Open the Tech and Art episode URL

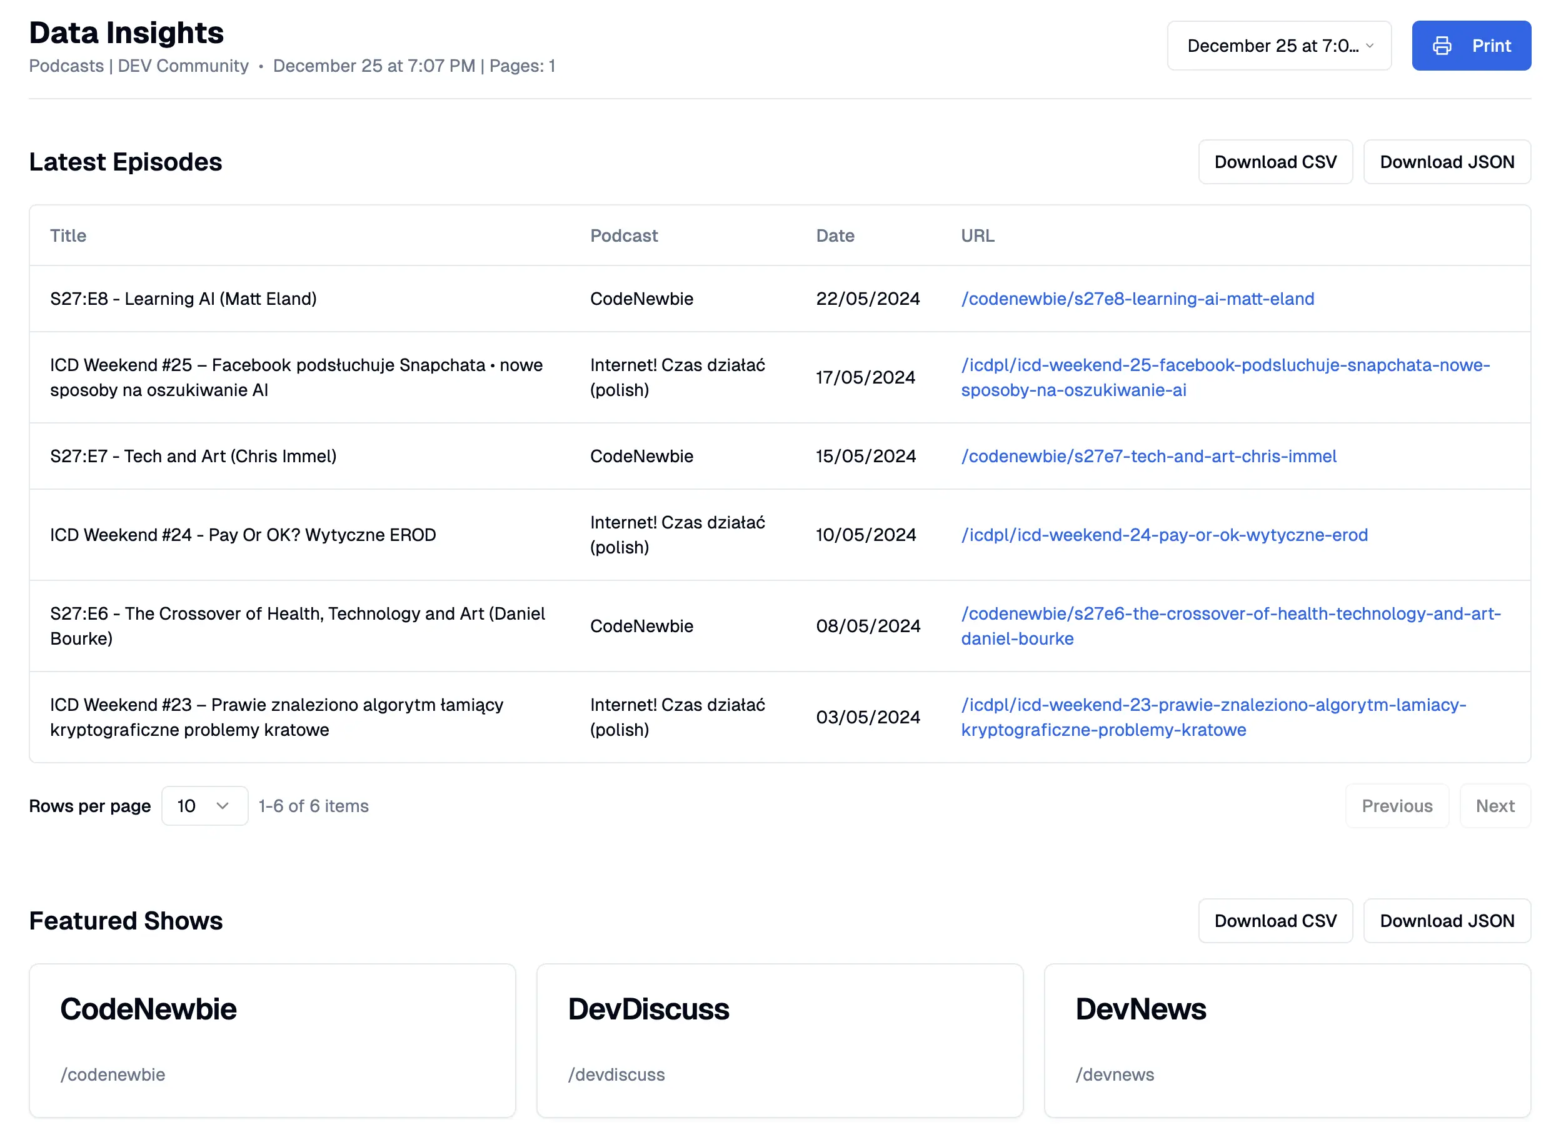tap(1148, 456)
